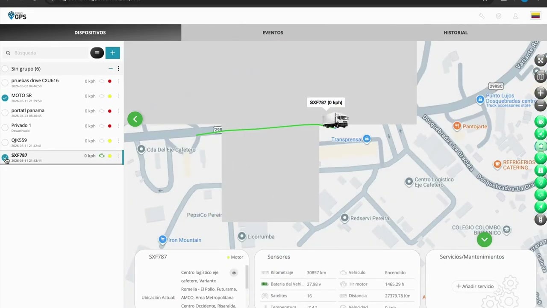Zoom in on the map
547x308 pixels.
[x=541, y=93]
